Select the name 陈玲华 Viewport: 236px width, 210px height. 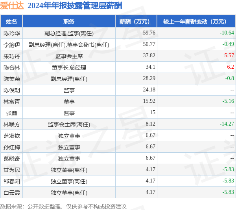pos(11,33)
